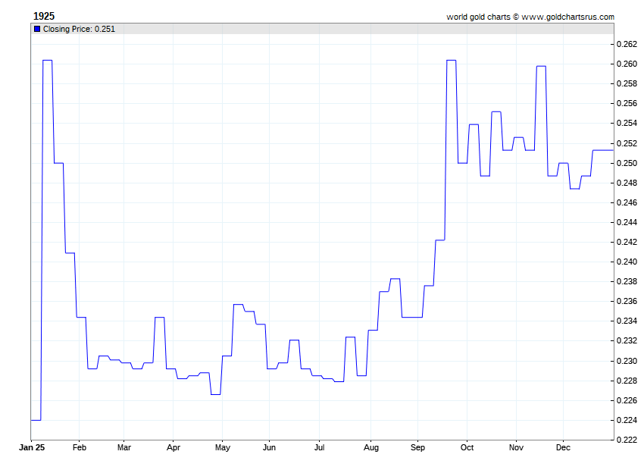The height and width of the screenshot is (467, 644).
Task: Select the 'Jan 25' x-axis label
Action: [31, 448]
